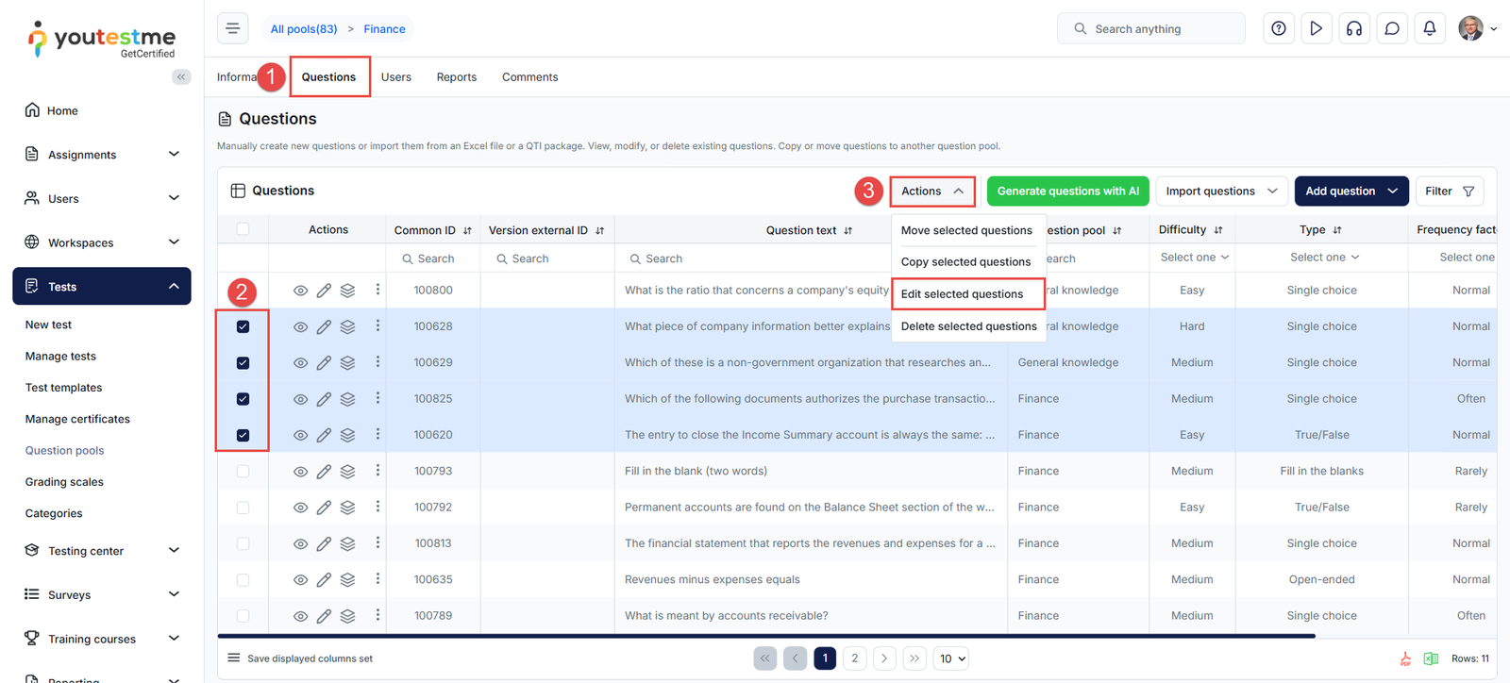Open the Import questions dropdown
Screen dimensions: 1510x683
[x=1221, y=191]
